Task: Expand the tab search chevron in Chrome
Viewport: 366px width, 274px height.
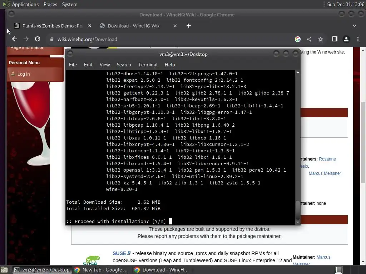Action: coord(354,26)
